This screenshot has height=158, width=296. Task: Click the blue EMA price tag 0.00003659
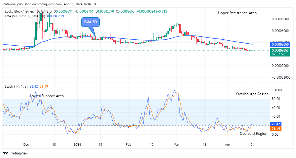pos(280,44)
